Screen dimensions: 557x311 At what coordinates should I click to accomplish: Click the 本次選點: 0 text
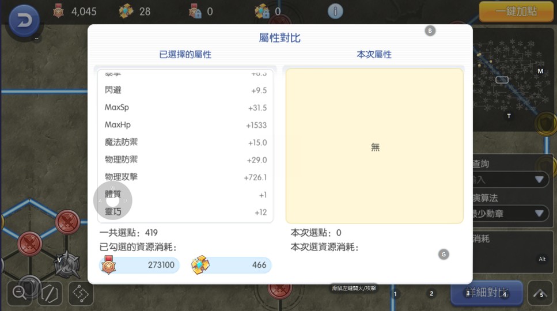click(x=316, y=233)
